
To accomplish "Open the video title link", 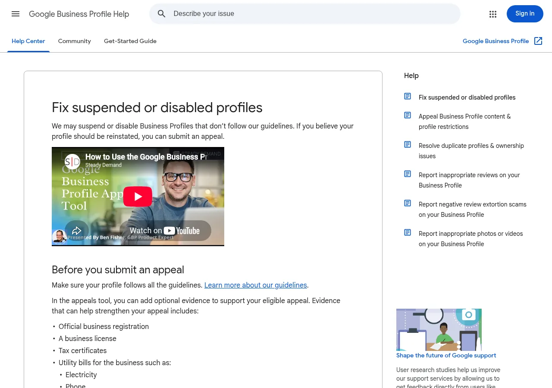I will [146, 157].
